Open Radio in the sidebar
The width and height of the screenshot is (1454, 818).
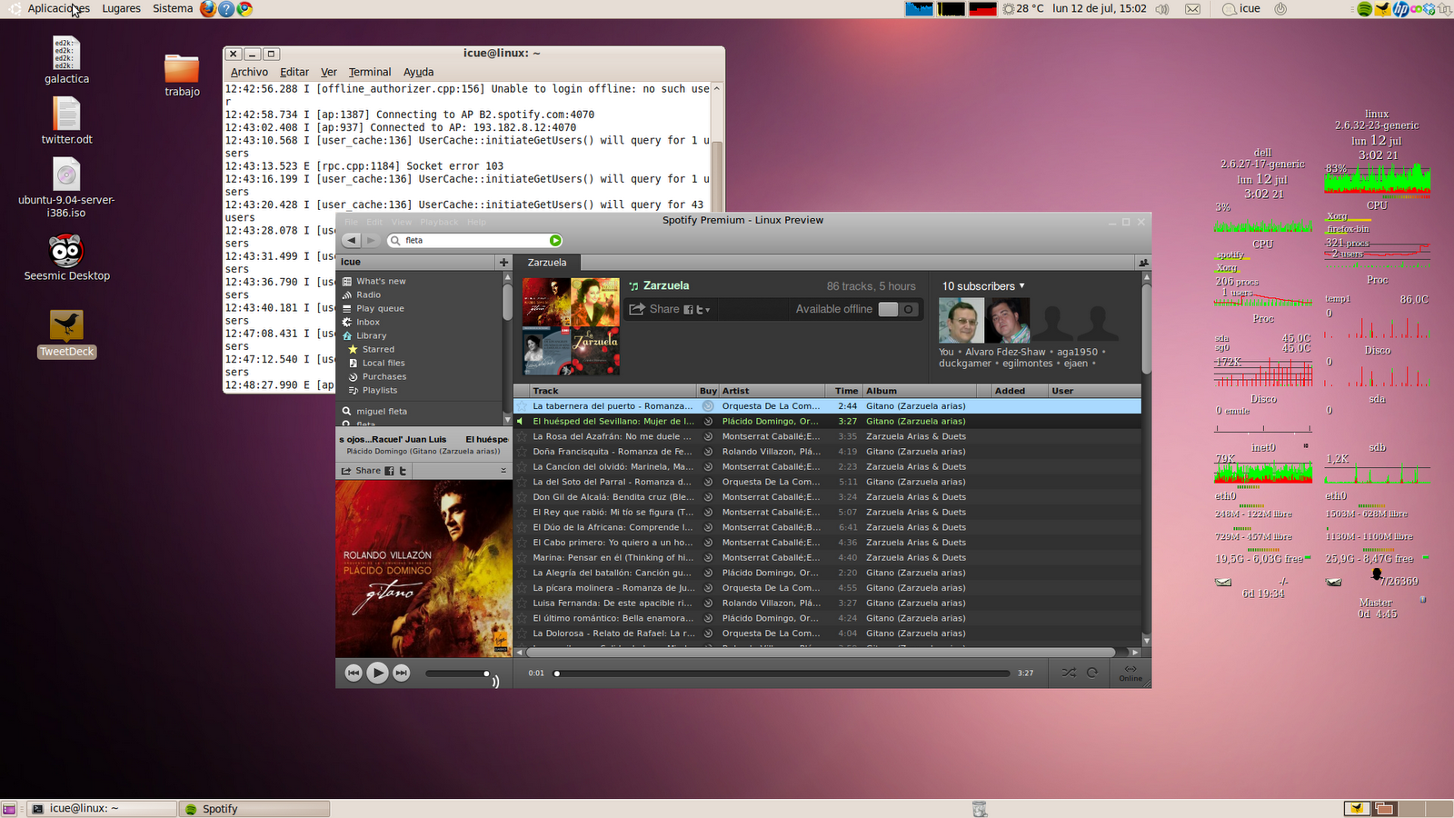pyautogui.click(x=368, y=294)
